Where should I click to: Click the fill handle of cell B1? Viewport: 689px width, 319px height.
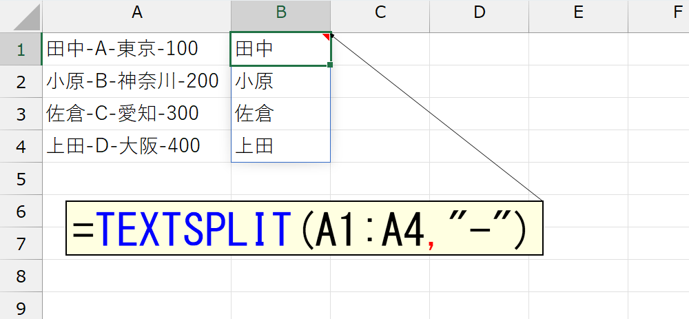pyautogui.click(x=330, y=65)
